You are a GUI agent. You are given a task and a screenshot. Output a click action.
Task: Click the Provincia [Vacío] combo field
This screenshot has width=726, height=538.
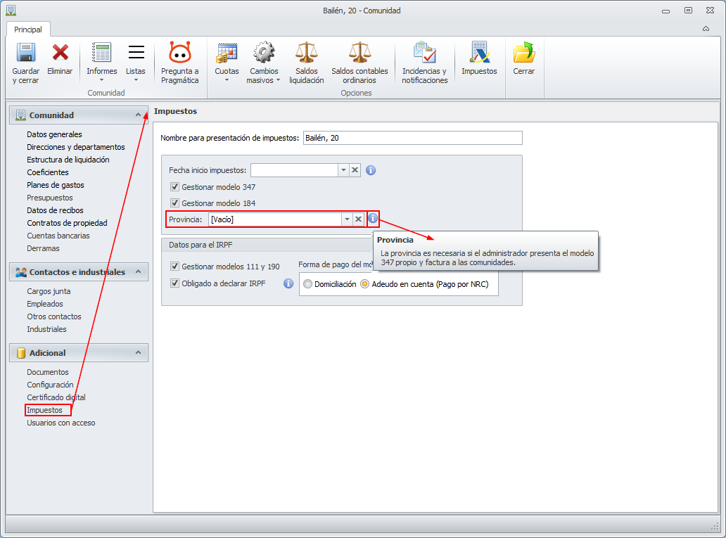coord(274,219)
